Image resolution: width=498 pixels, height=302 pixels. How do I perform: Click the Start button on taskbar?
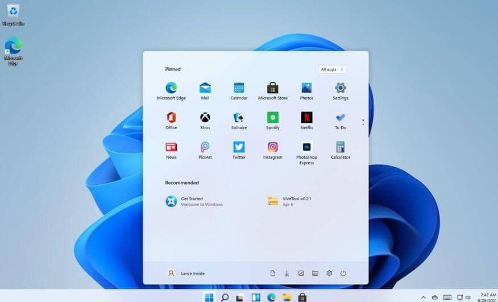pyautogui.click(x=209, y=297)
